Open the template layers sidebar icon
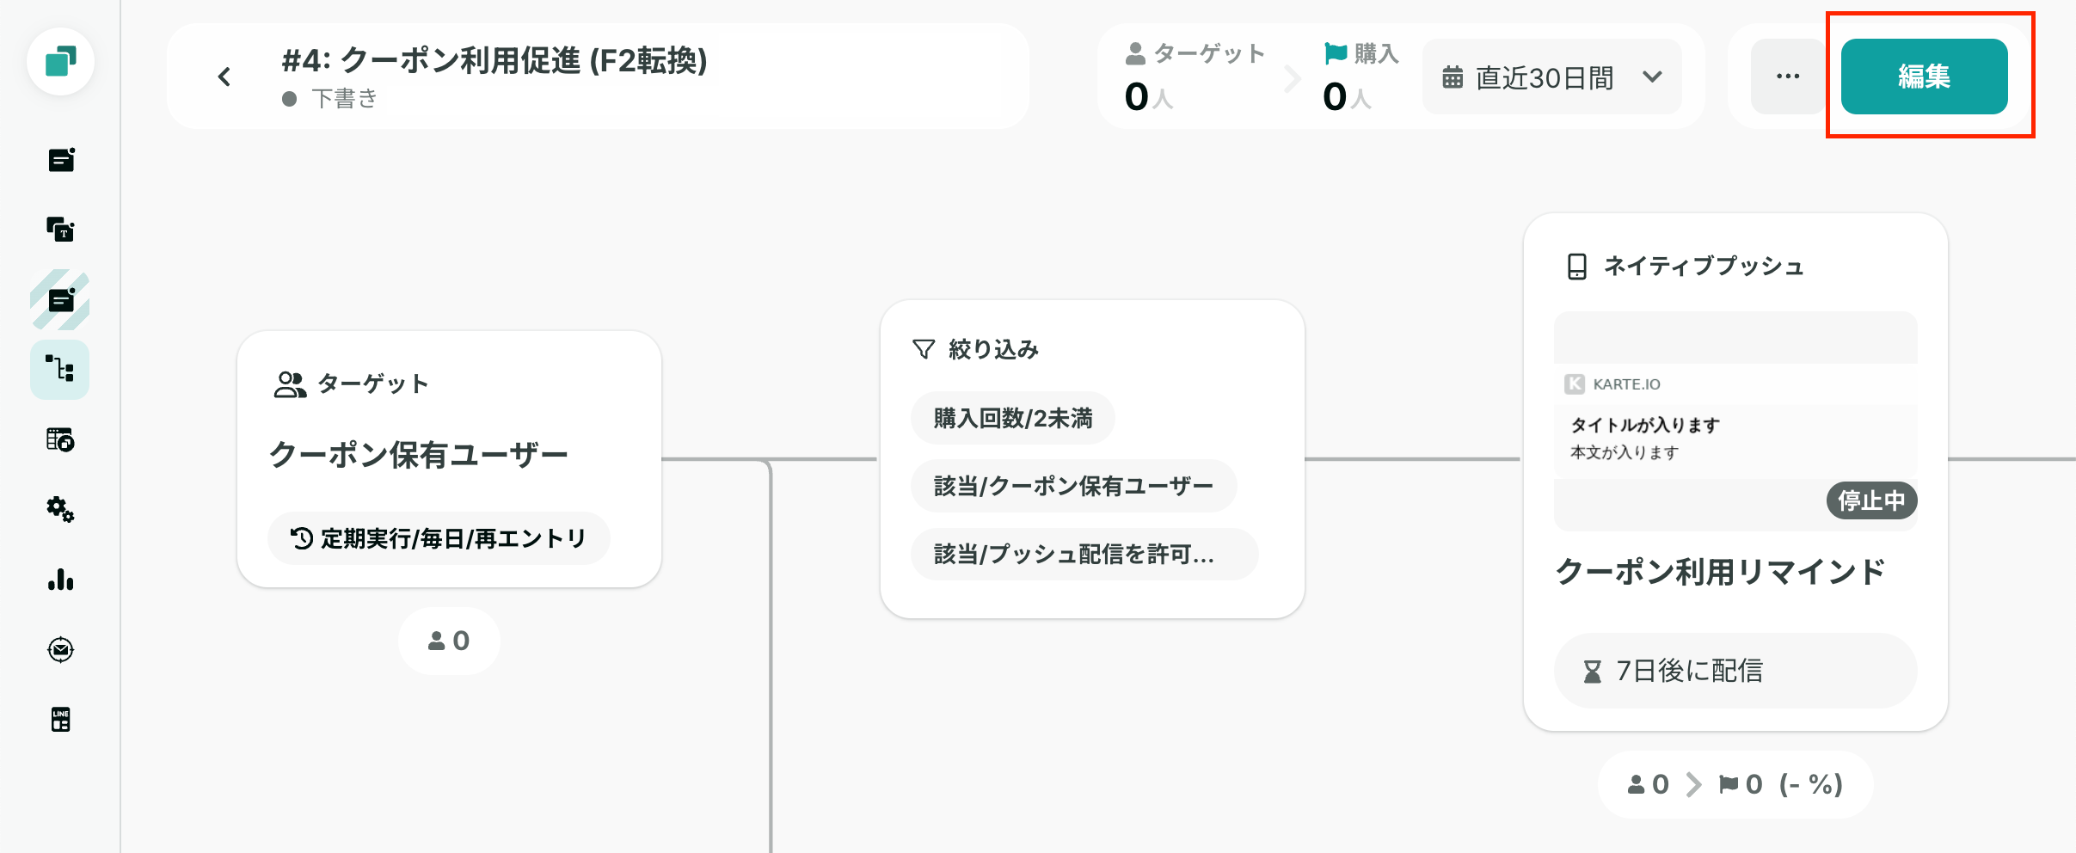 tap(60, 230)
